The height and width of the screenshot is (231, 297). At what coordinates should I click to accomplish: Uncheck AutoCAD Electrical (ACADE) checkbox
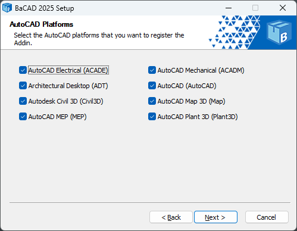pyautogui.click(x=23, y=70)
